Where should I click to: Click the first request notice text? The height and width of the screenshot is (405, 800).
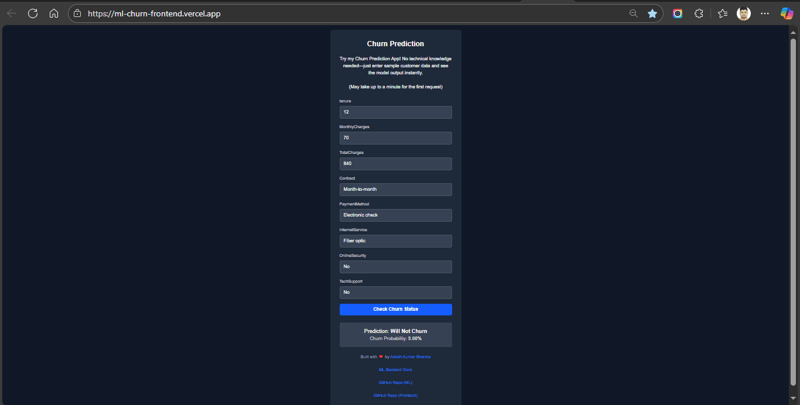tap(396, 87)
